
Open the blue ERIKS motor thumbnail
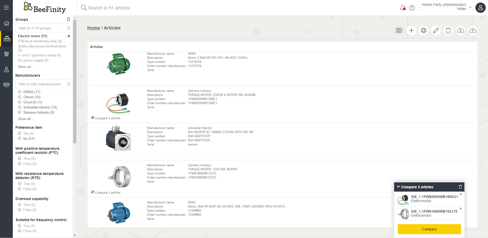tap(118, 213)
